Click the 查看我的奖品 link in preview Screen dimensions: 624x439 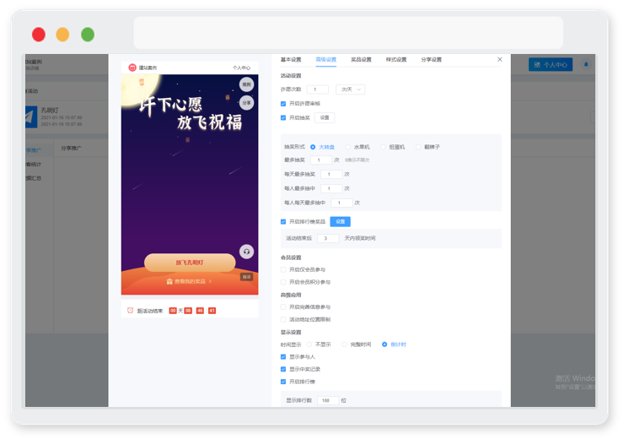click(190, 281)
